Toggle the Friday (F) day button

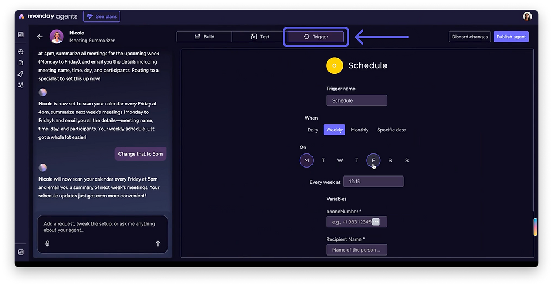(373, 160)
